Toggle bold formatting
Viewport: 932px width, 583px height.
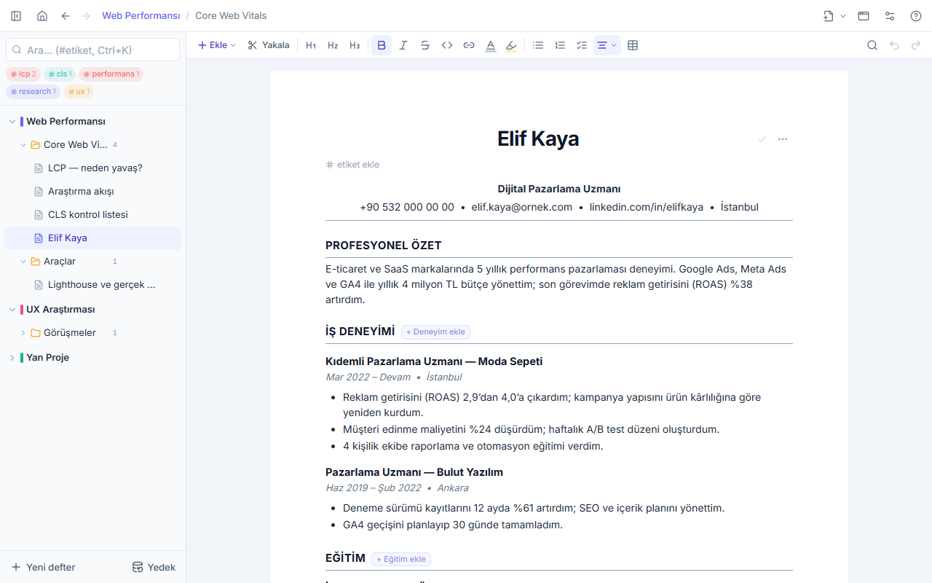coord(382,45)
